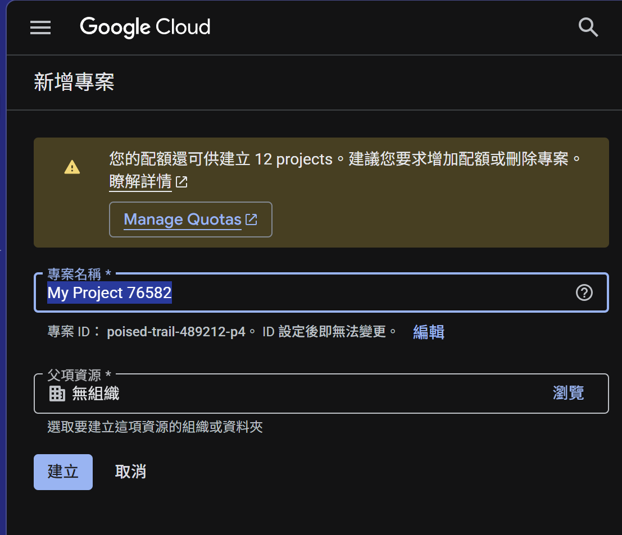
Task: Open the 瞭解詳情 link
Action: coord(140,182)
